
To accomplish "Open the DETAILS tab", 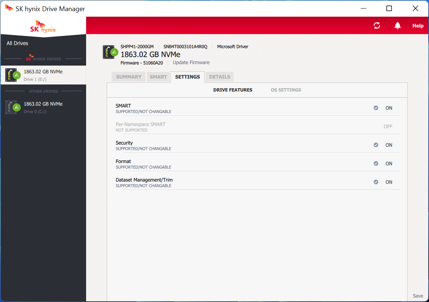I will click(220, 77).
